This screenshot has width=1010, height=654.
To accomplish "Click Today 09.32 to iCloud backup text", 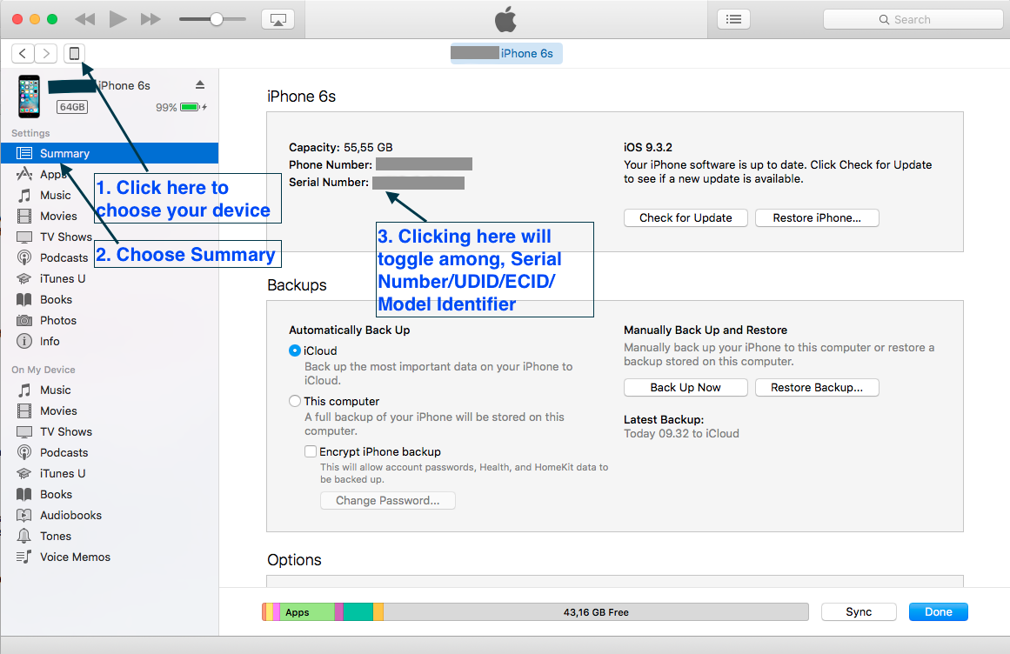I will coord(681,433).
